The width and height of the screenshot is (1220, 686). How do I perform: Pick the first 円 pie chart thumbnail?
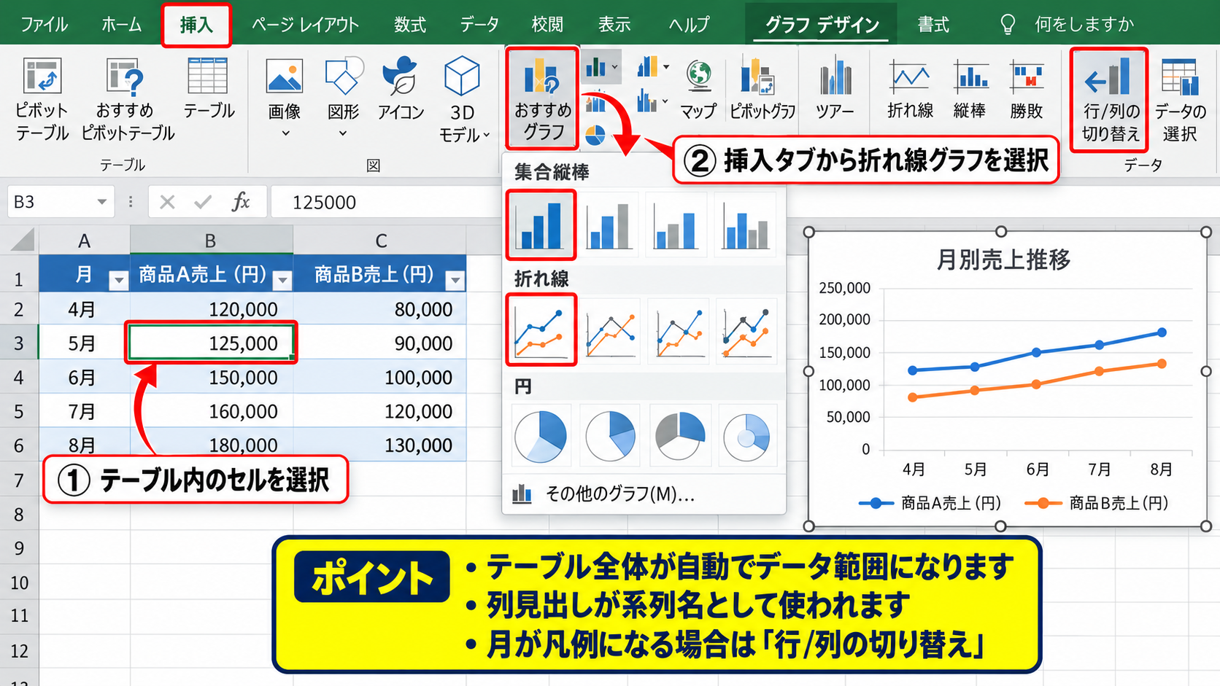pyautogui.click(x=541, y=437)
